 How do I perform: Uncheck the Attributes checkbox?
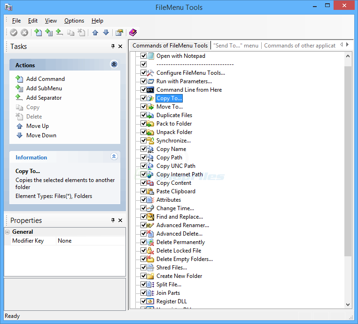click(x=144, y=199)
